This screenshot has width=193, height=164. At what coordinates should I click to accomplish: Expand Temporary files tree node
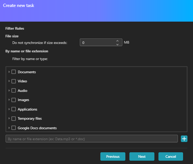click(9, 118)
